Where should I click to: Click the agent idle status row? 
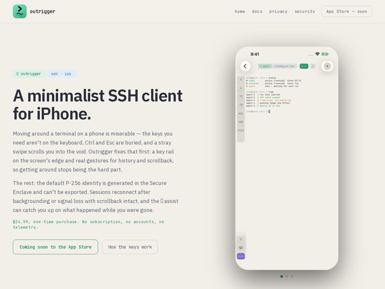click(x=272, y=86)
